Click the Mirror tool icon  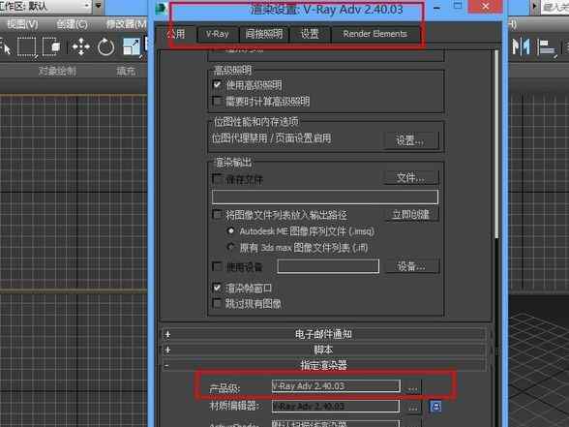521,46
